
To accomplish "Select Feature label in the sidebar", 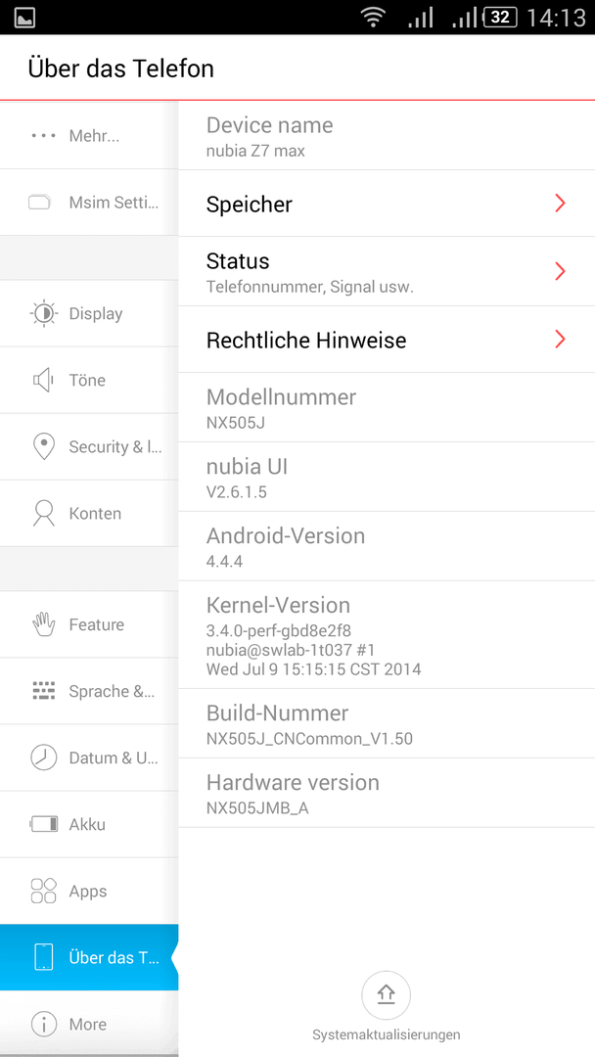I will 96,624.
